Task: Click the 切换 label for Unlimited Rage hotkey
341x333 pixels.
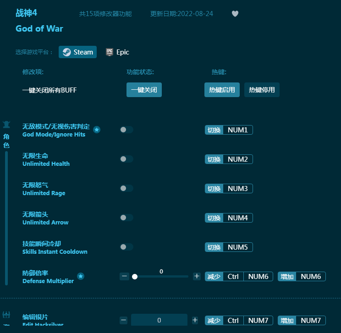Action: pos(214,189)
